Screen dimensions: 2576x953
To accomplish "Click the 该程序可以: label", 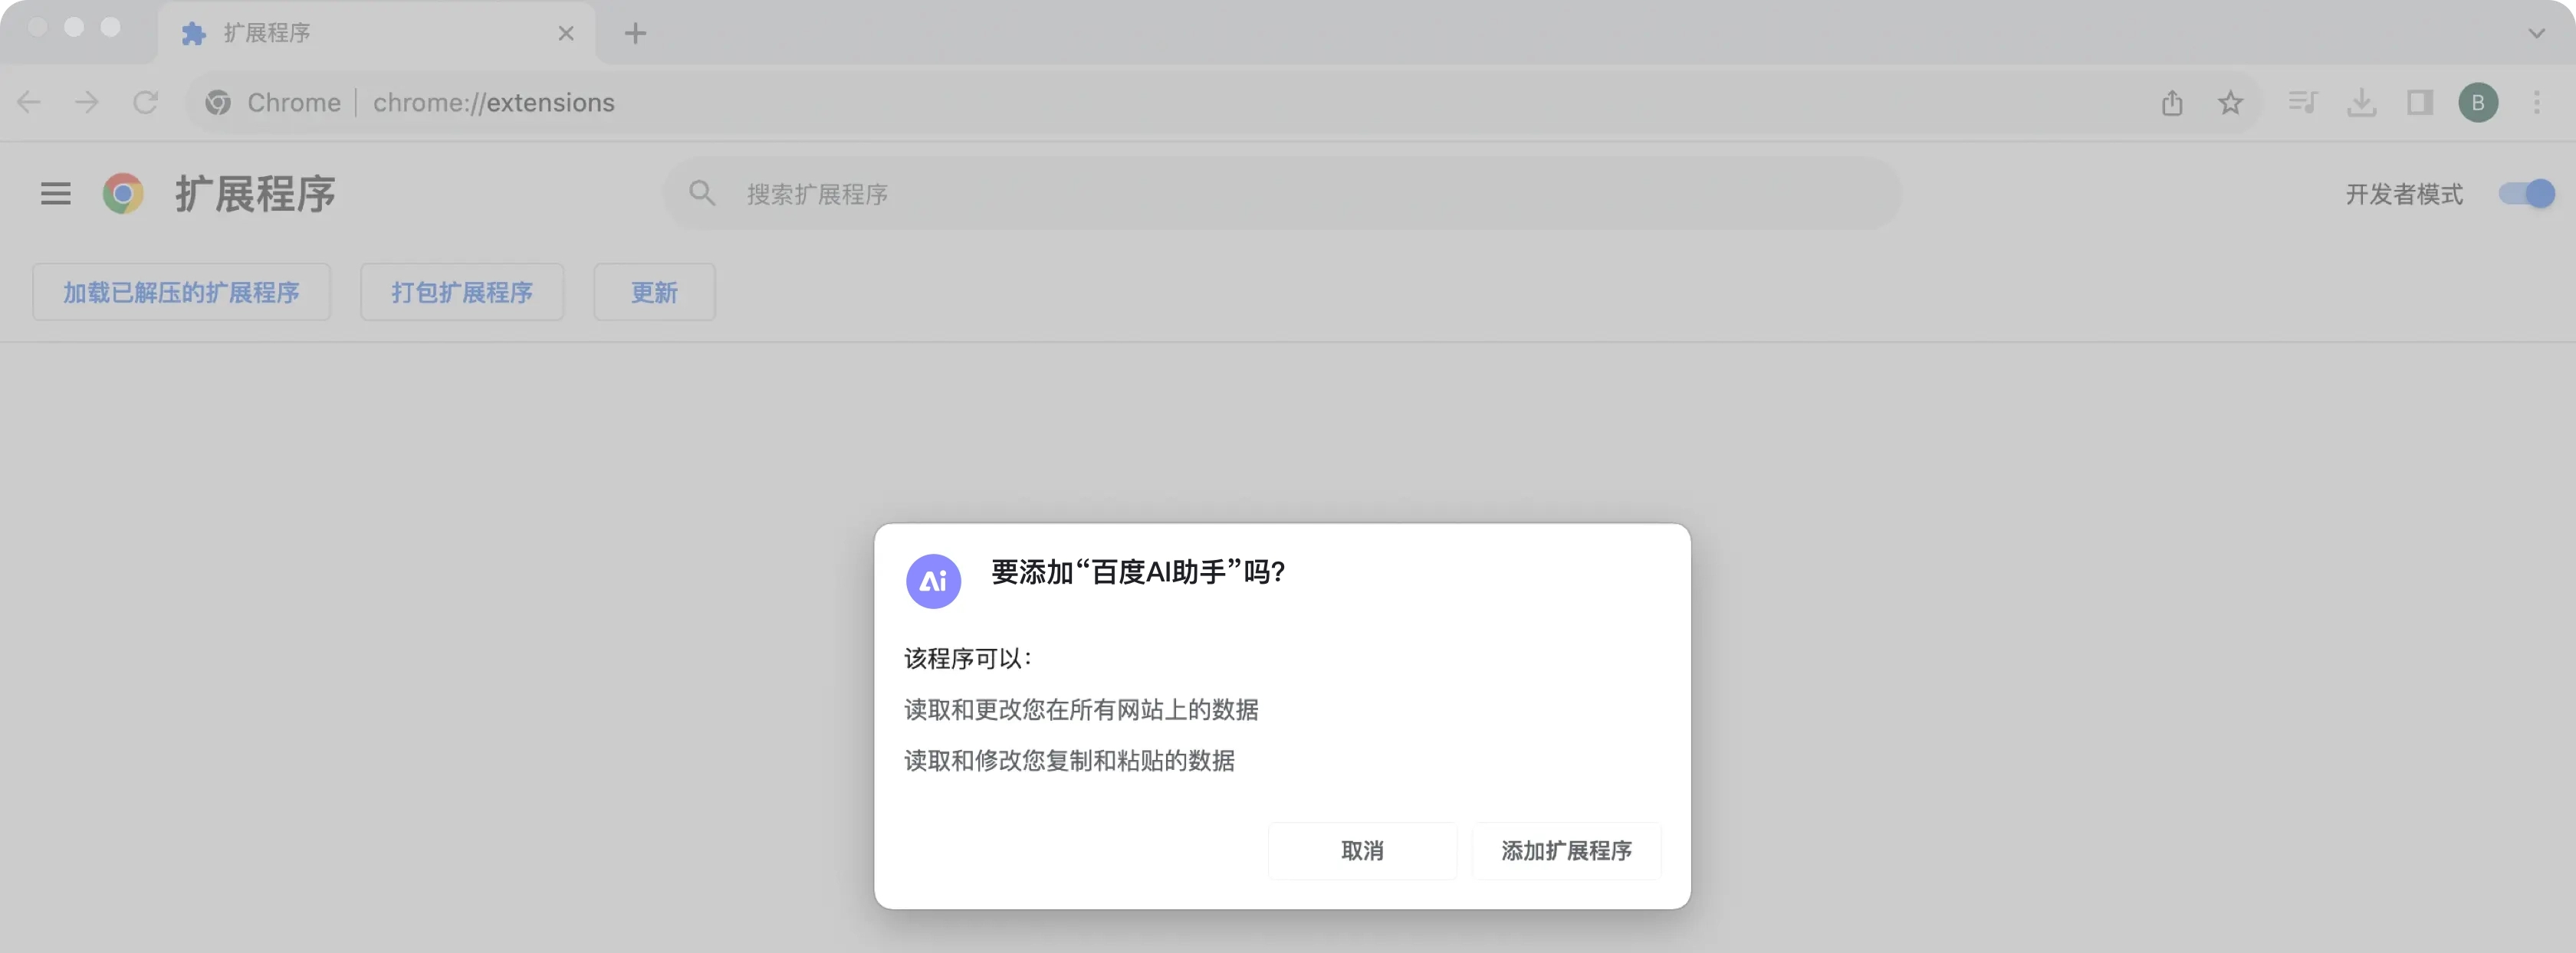I will click(967, 658).
